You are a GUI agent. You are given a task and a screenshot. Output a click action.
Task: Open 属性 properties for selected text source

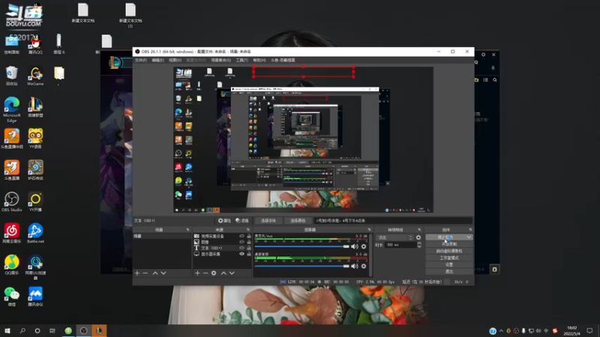point(224,220)
